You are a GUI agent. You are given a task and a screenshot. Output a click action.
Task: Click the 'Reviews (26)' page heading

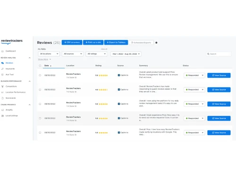(x=49, y=42)
